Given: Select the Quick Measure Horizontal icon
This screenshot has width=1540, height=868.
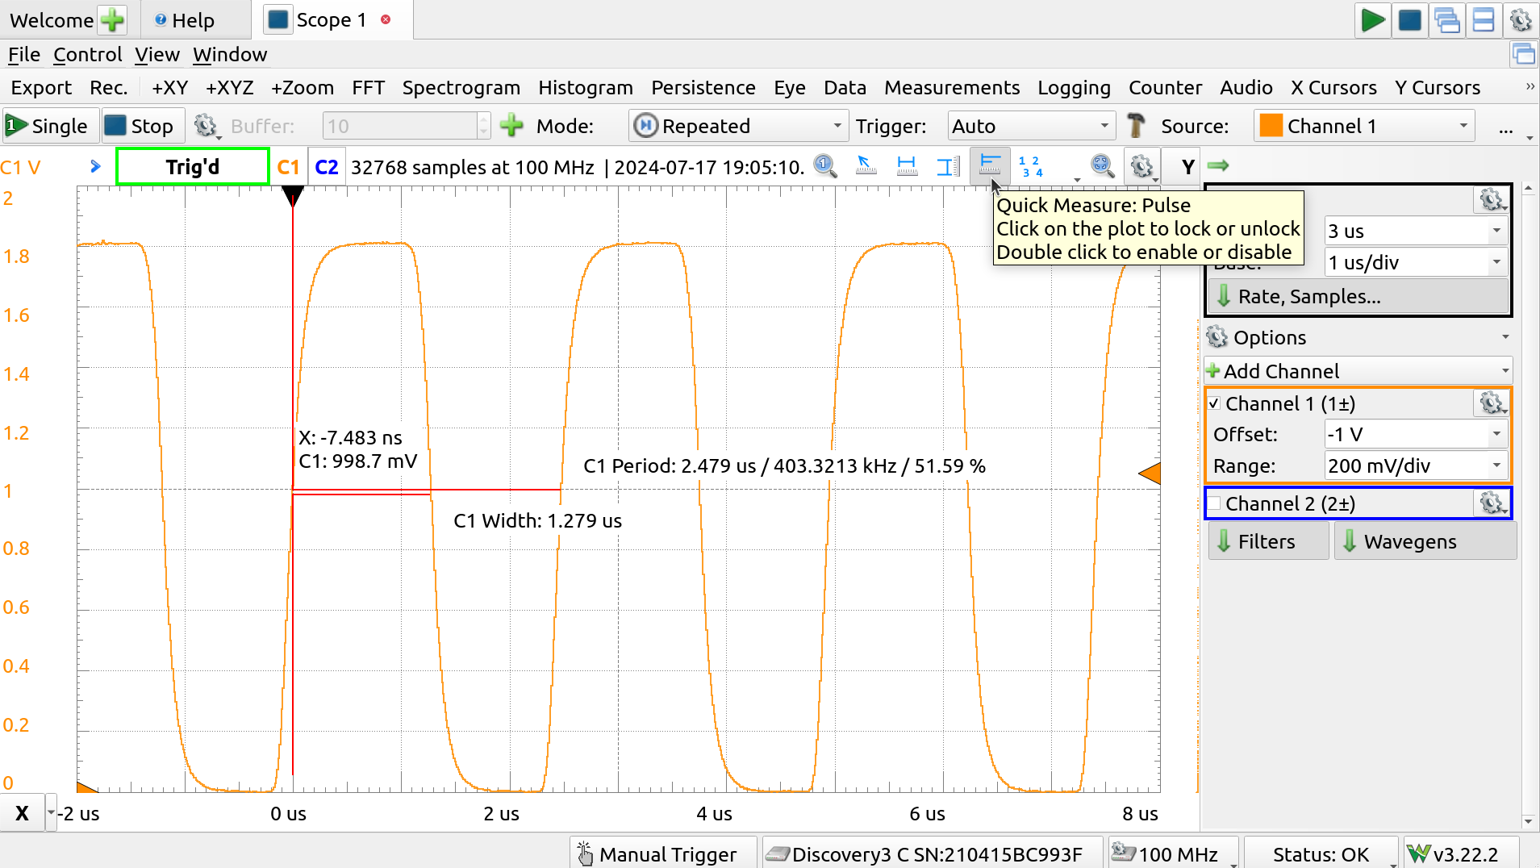Looking at the screenshot, I should tap(907, 166).
